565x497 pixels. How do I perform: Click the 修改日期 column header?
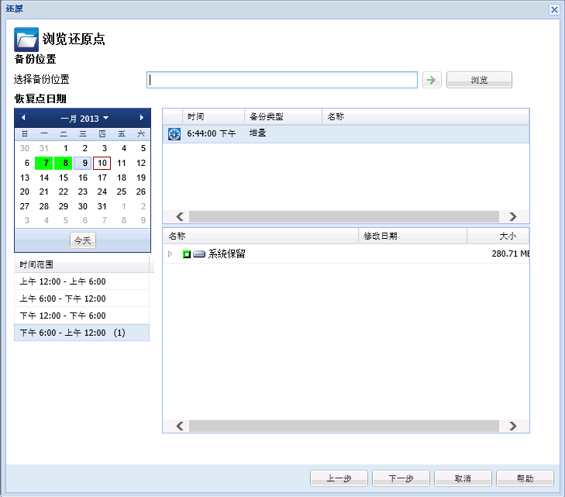coord(412,236)
